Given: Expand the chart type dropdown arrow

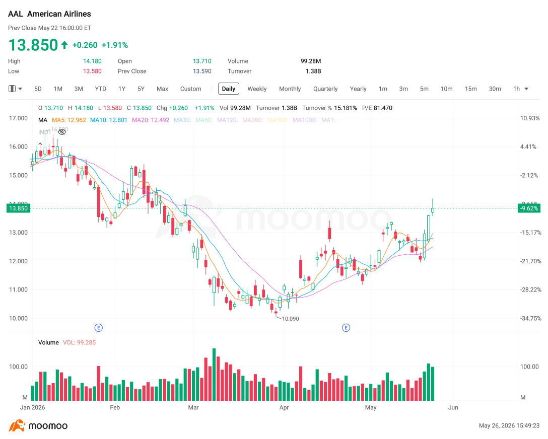Looking at the screenshot, I should coord(20,89).
